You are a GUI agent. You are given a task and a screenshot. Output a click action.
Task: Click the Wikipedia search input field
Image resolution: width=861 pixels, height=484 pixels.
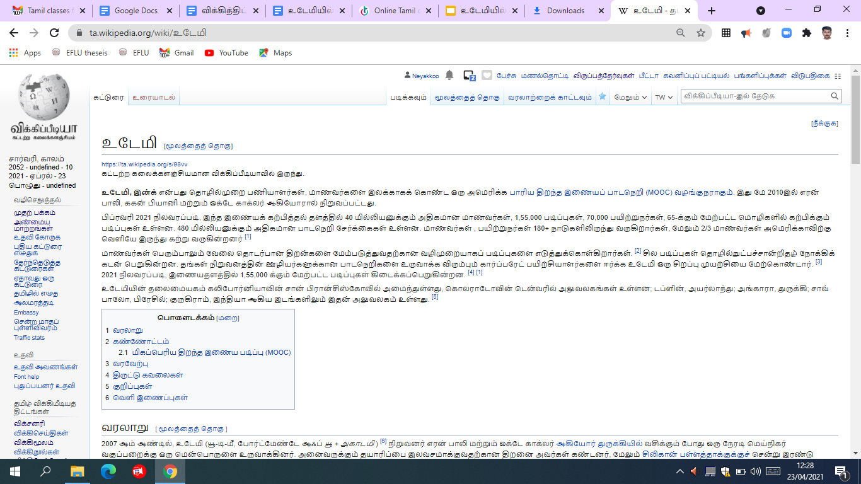[754, 96]
